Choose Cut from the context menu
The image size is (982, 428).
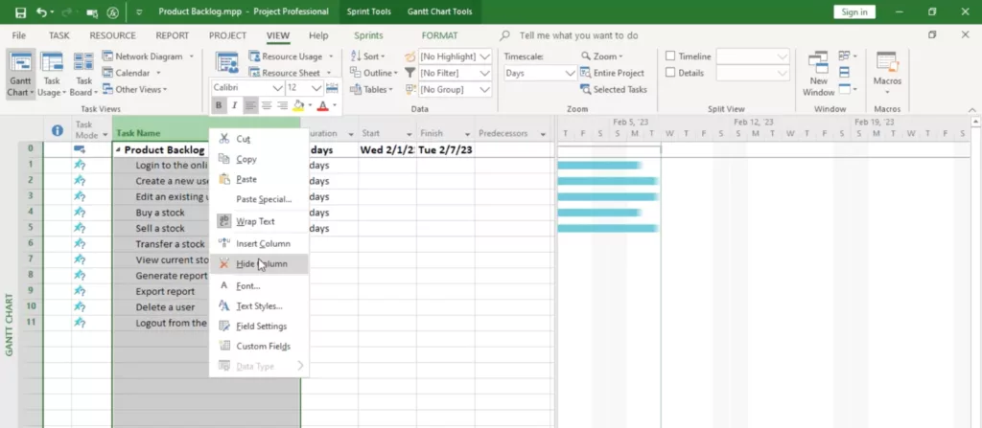pyautogui.click(x=259, y=139)
